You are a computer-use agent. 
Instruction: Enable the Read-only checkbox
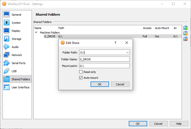(81, 72)
